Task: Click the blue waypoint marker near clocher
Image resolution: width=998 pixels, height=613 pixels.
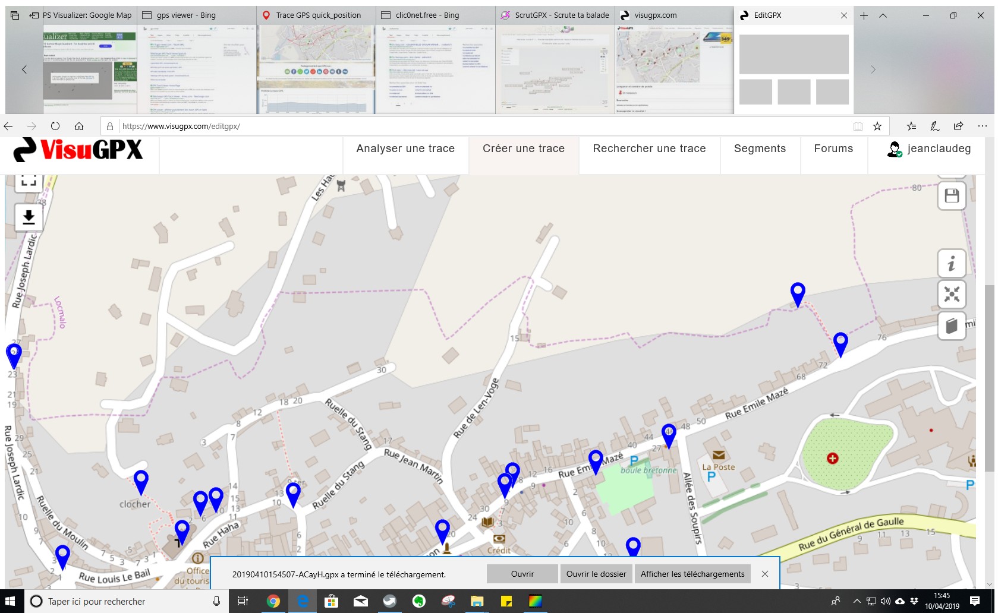Action: 141,481
